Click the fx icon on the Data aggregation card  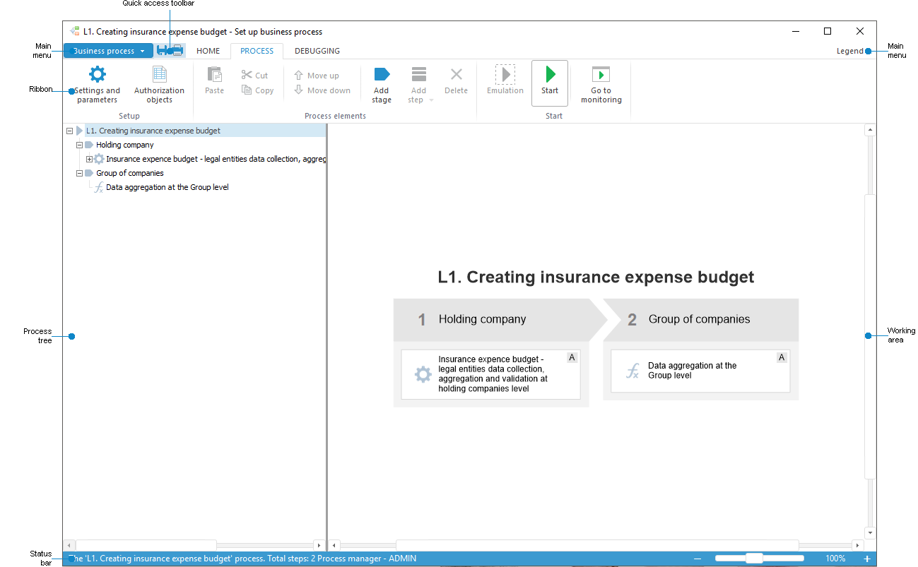point(633,371)
